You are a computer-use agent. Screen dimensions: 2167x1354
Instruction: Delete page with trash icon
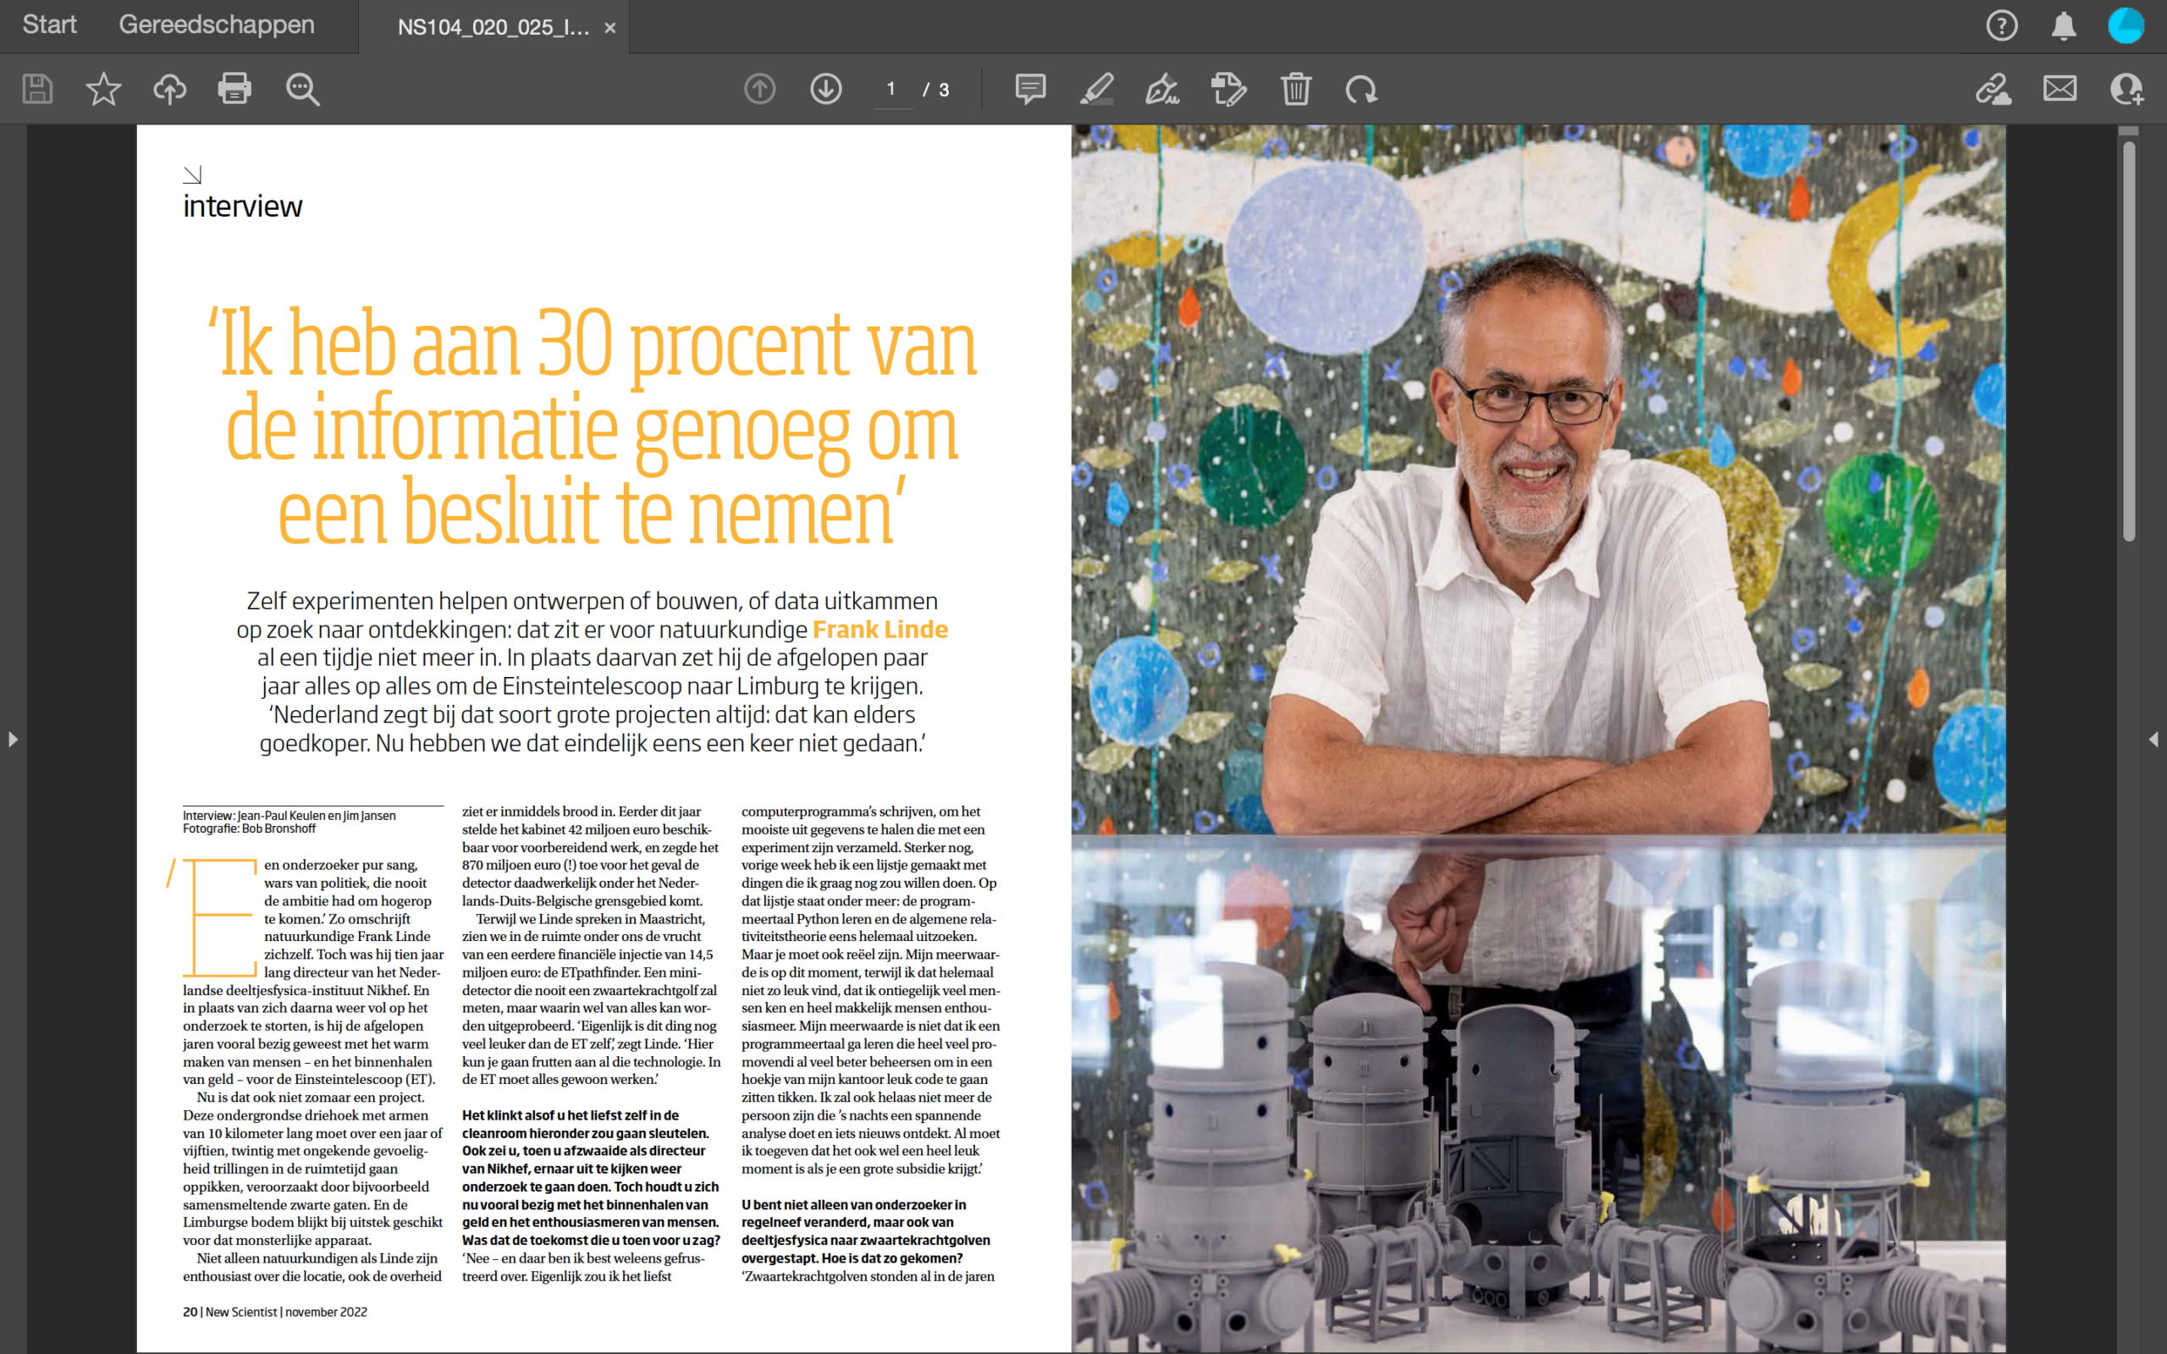[x=1296, y=89]
